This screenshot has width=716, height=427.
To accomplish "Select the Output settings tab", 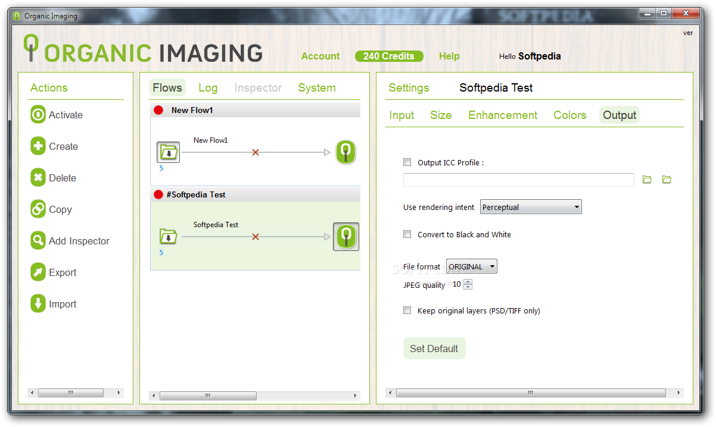I will 620,115.
